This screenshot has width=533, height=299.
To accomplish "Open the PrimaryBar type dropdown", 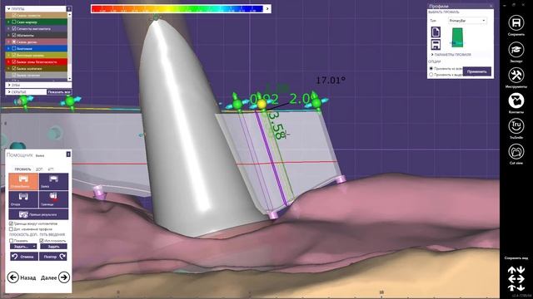I will [x=467, y=21].
